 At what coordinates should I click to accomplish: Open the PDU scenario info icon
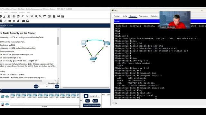click(x=86, y=96)
